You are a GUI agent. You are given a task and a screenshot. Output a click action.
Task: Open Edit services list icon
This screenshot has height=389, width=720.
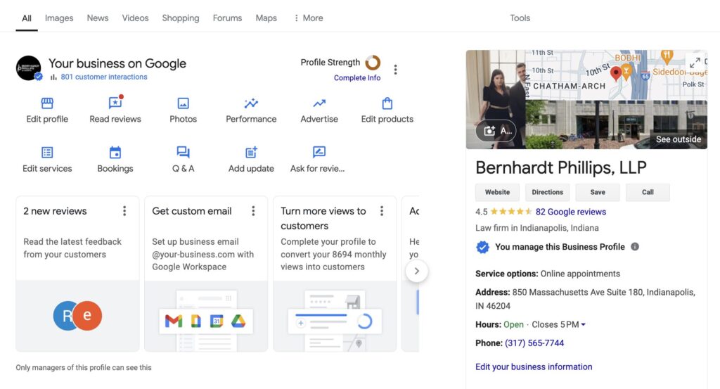tap(47, 153)
